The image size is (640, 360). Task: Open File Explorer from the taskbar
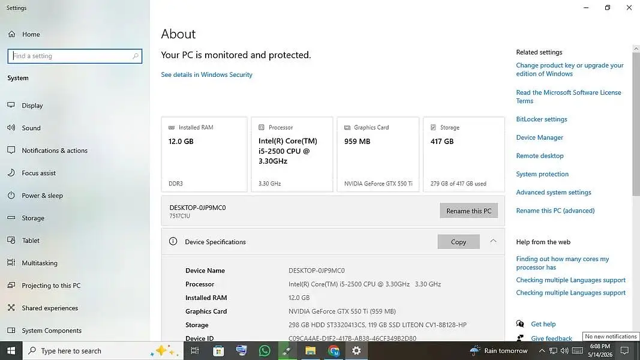pos(311,350)
